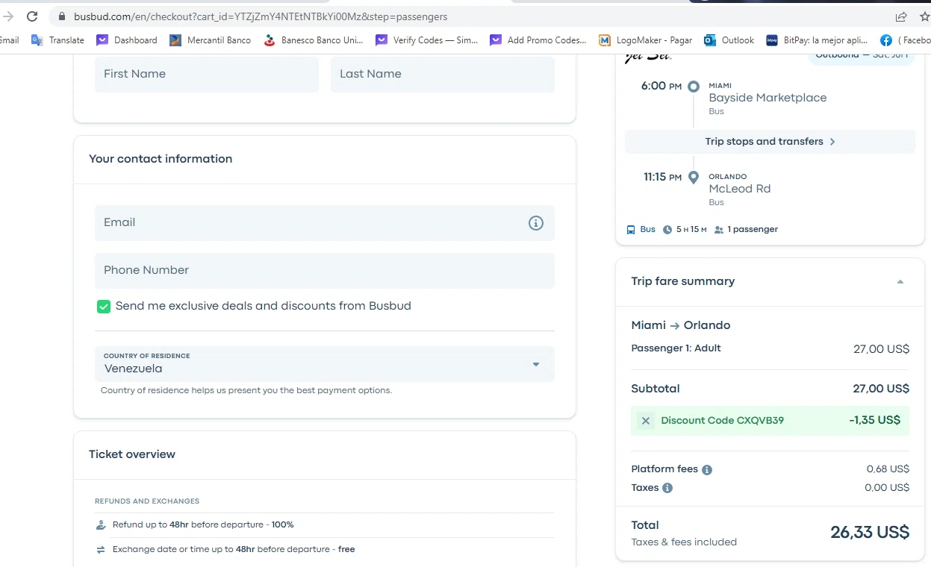This screenshot has width=931, height=567.
Task: Click the Total amount 26,33 US$
Action: point(870,532)
